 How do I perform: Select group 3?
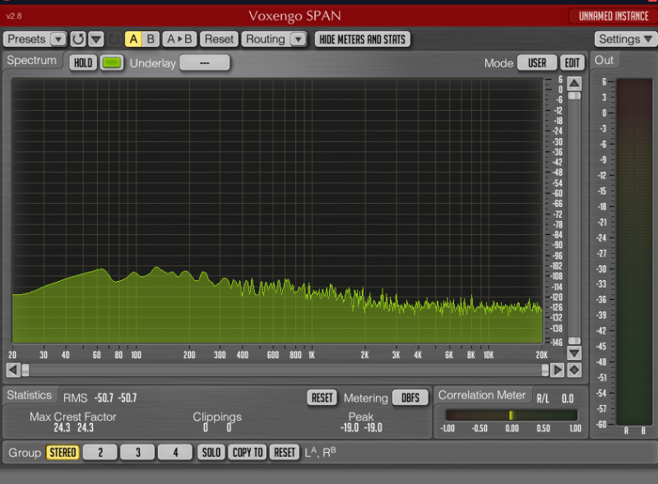137,453
